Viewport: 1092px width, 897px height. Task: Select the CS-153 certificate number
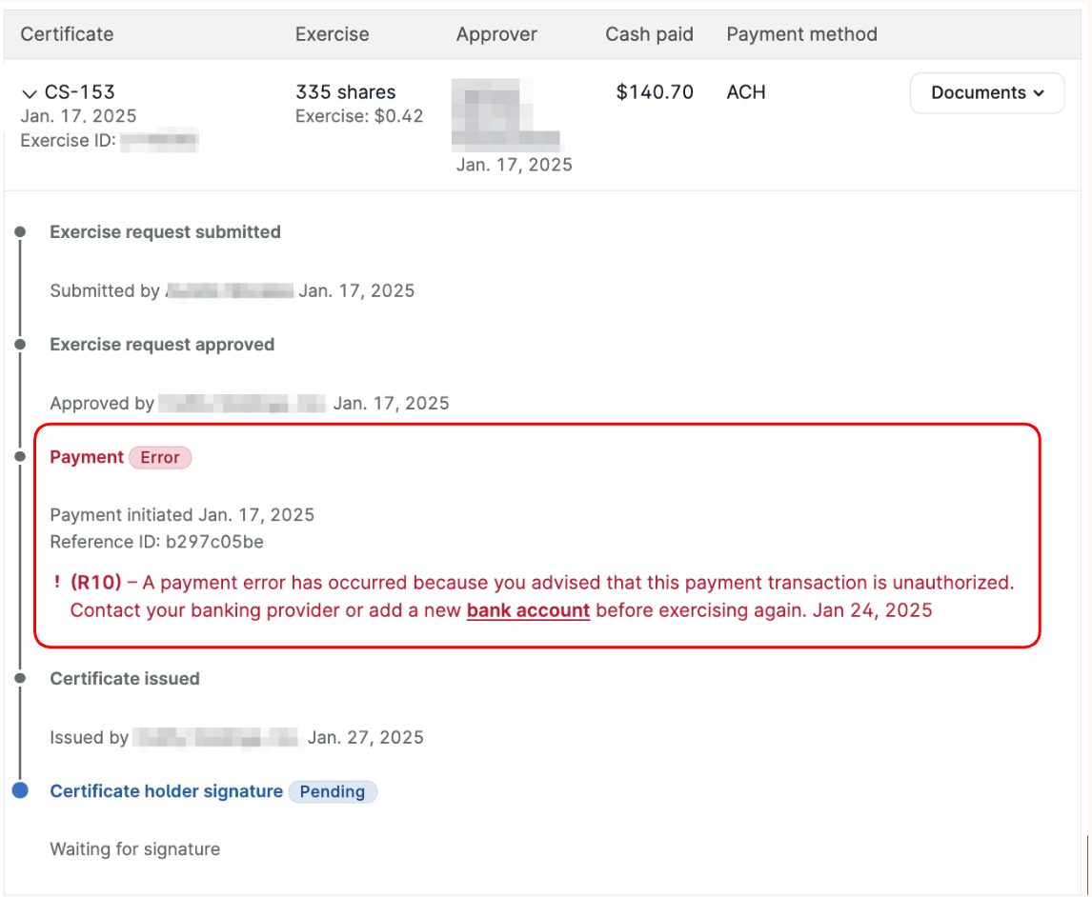point(79,91)
